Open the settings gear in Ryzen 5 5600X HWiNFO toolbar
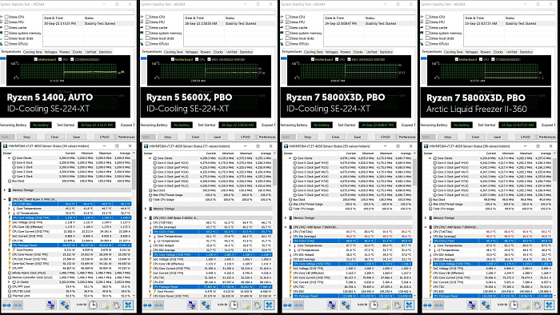 [258, 305]
